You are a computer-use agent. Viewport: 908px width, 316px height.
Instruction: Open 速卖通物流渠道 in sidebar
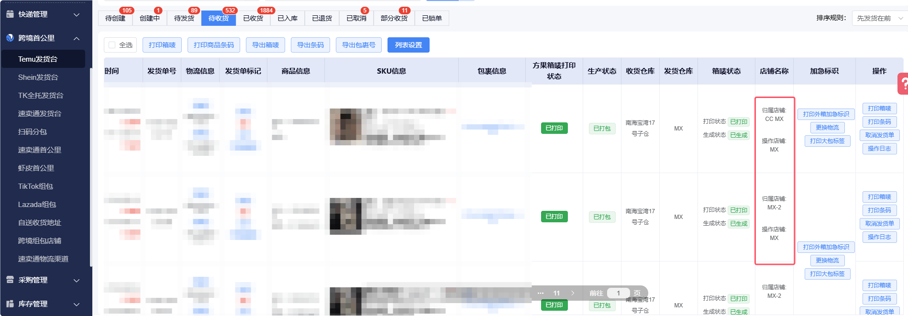[x=43, y=259]
